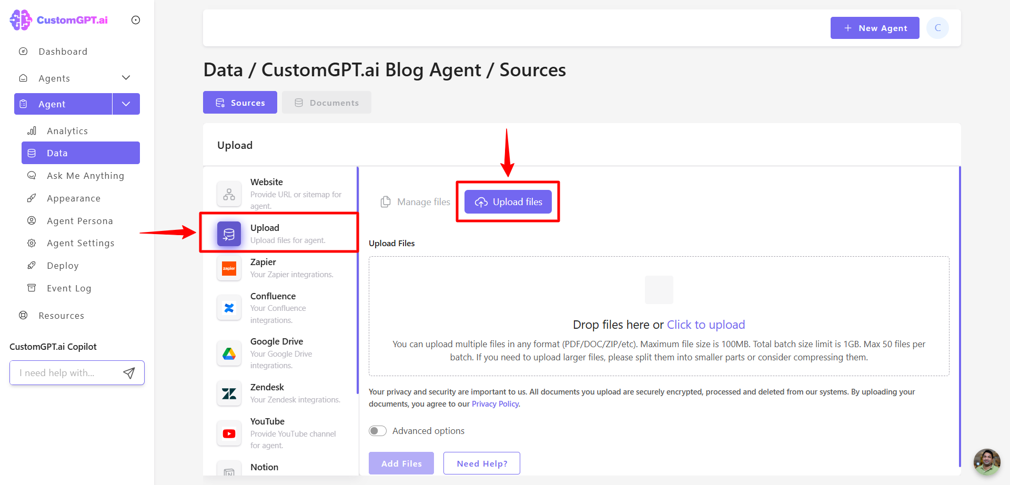Select the Upload source icon

(x=229, y=234)
